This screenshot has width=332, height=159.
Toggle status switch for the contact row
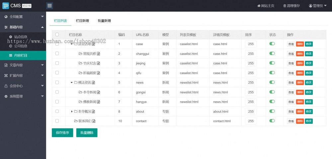click(272, 121)
